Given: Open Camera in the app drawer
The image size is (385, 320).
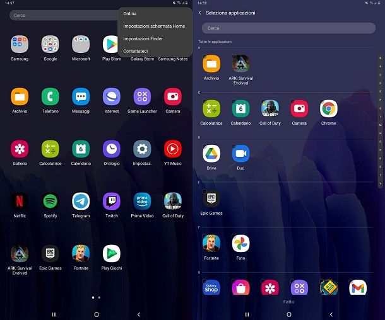Looking at the screenshot, I should 173,97.
